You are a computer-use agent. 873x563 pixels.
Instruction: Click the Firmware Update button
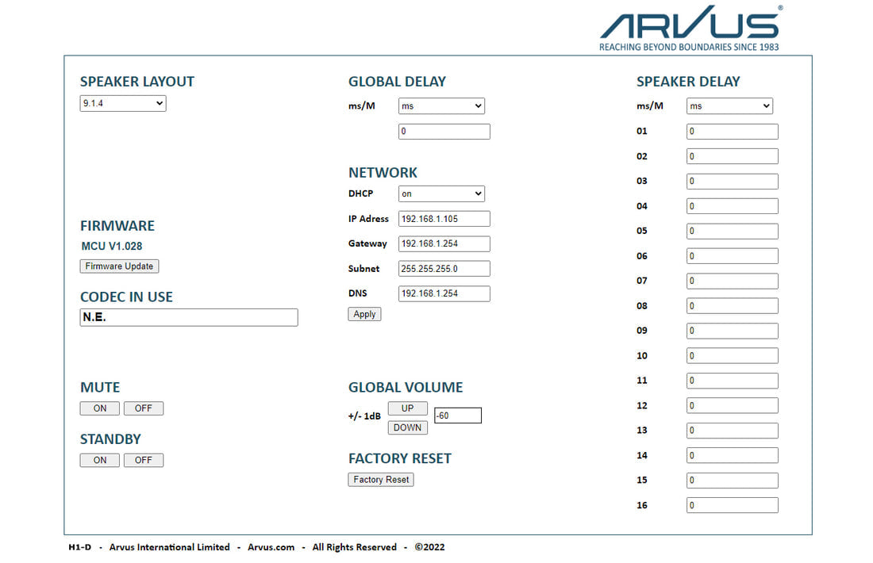click(119, 266)
